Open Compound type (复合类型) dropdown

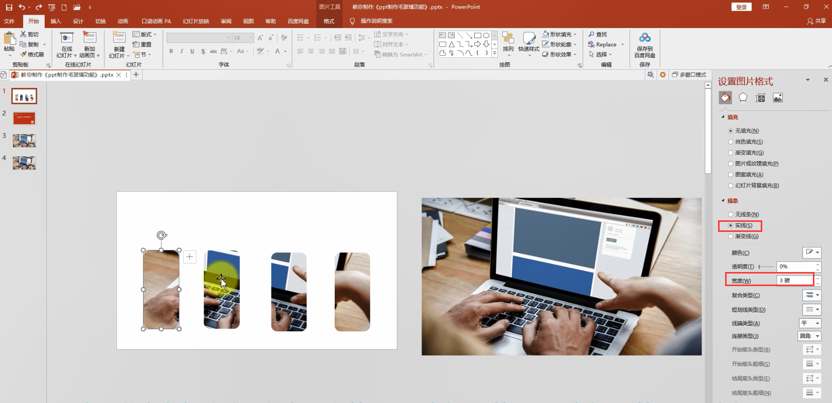[x=812, y=295]
